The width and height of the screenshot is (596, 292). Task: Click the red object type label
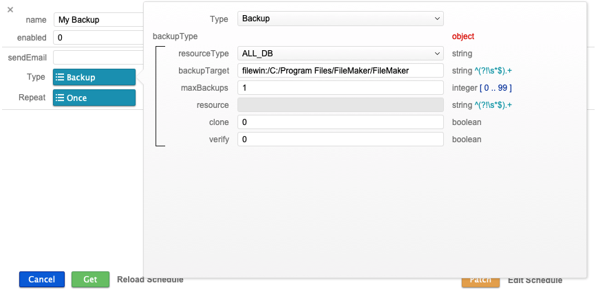click(462, 36)
